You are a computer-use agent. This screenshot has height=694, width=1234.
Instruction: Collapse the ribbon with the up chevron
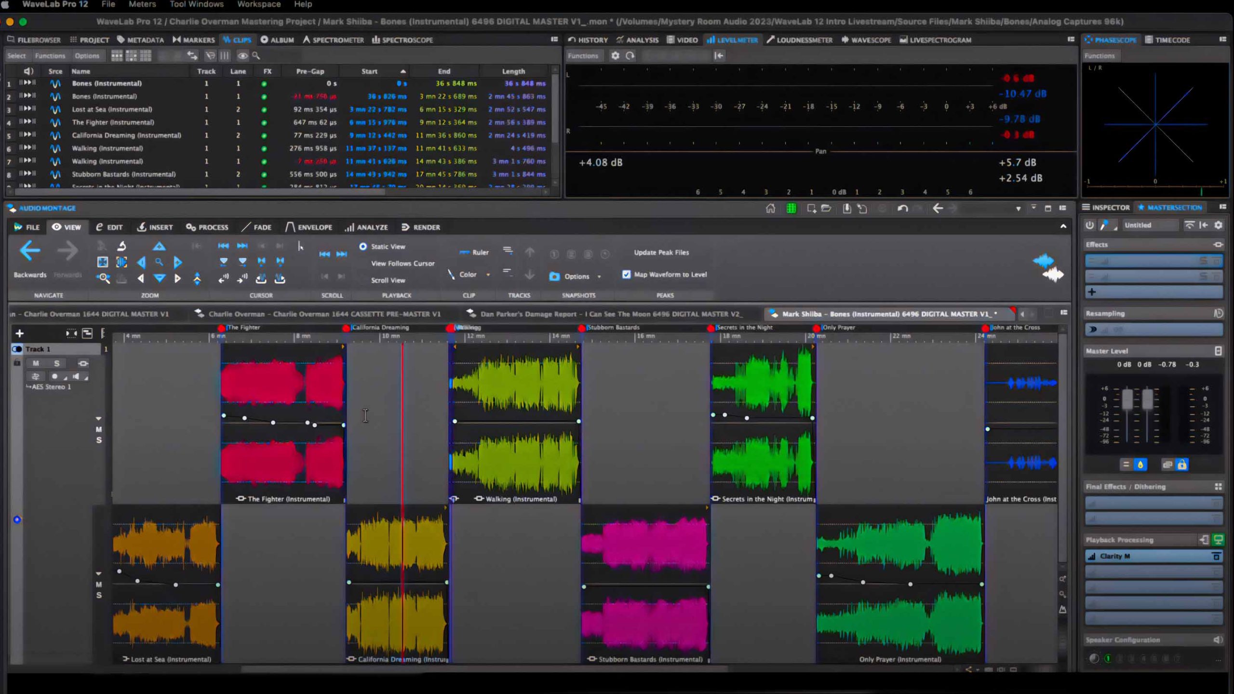1063,227
